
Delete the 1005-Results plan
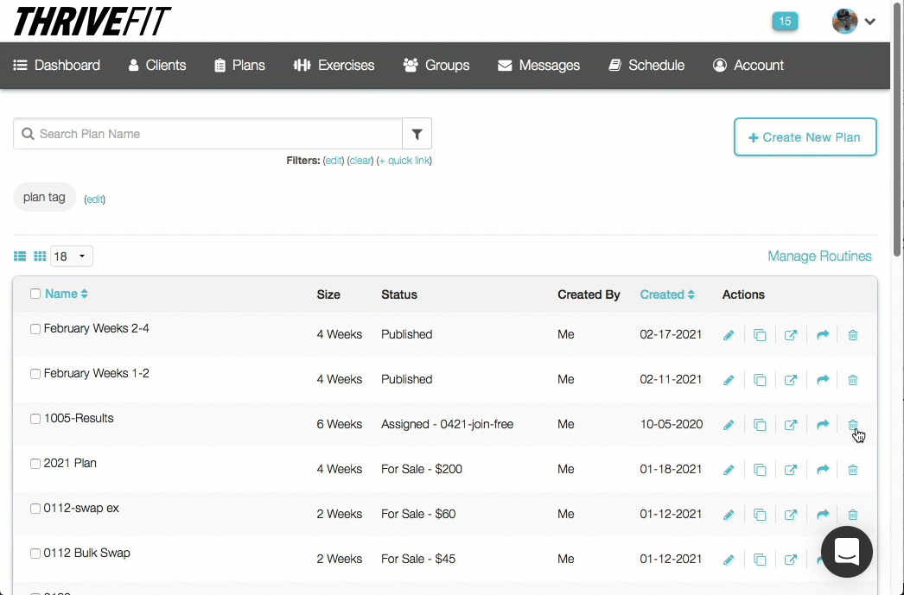click(x=853, y=425)
